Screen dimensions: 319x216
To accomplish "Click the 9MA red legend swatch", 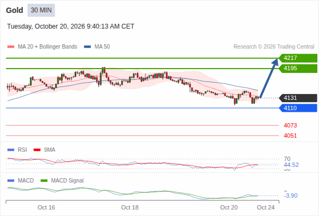I will 37,150.
